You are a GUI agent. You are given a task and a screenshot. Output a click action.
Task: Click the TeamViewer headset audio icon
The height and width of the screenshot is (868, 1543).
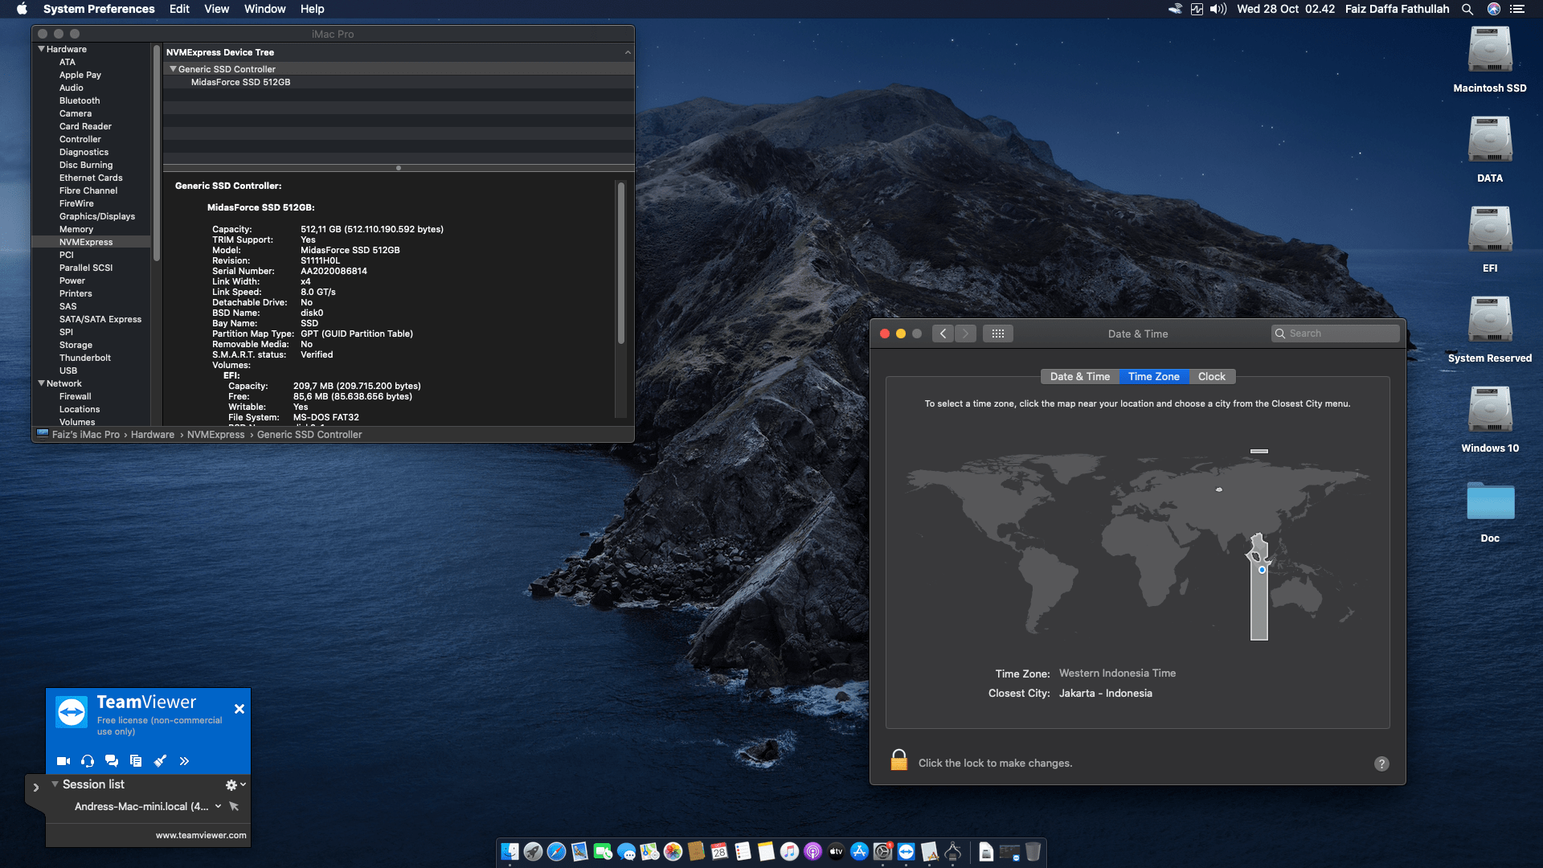pos(88,761)
